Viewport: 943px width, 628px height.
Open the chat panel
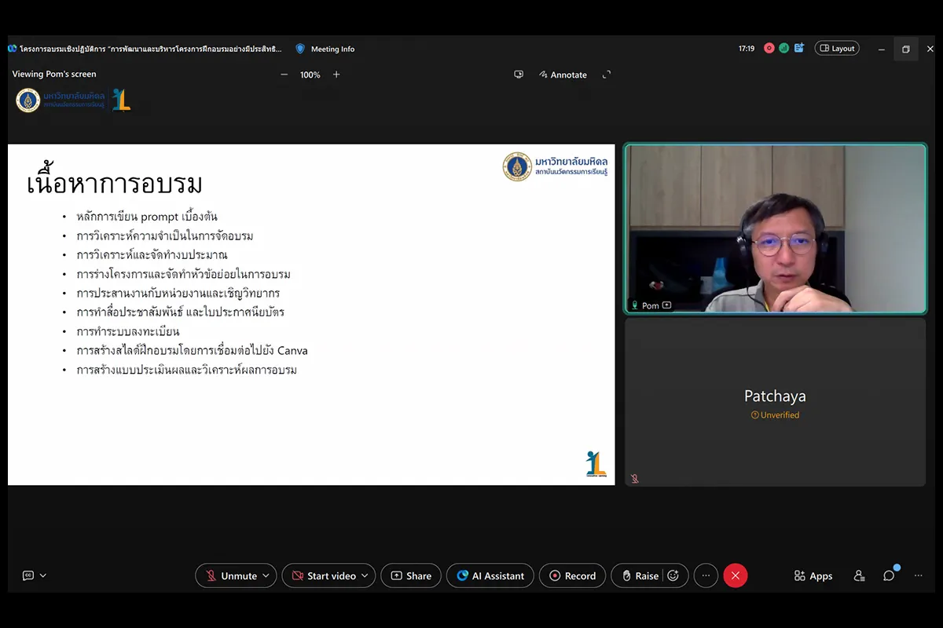click(x=889, y=575)
